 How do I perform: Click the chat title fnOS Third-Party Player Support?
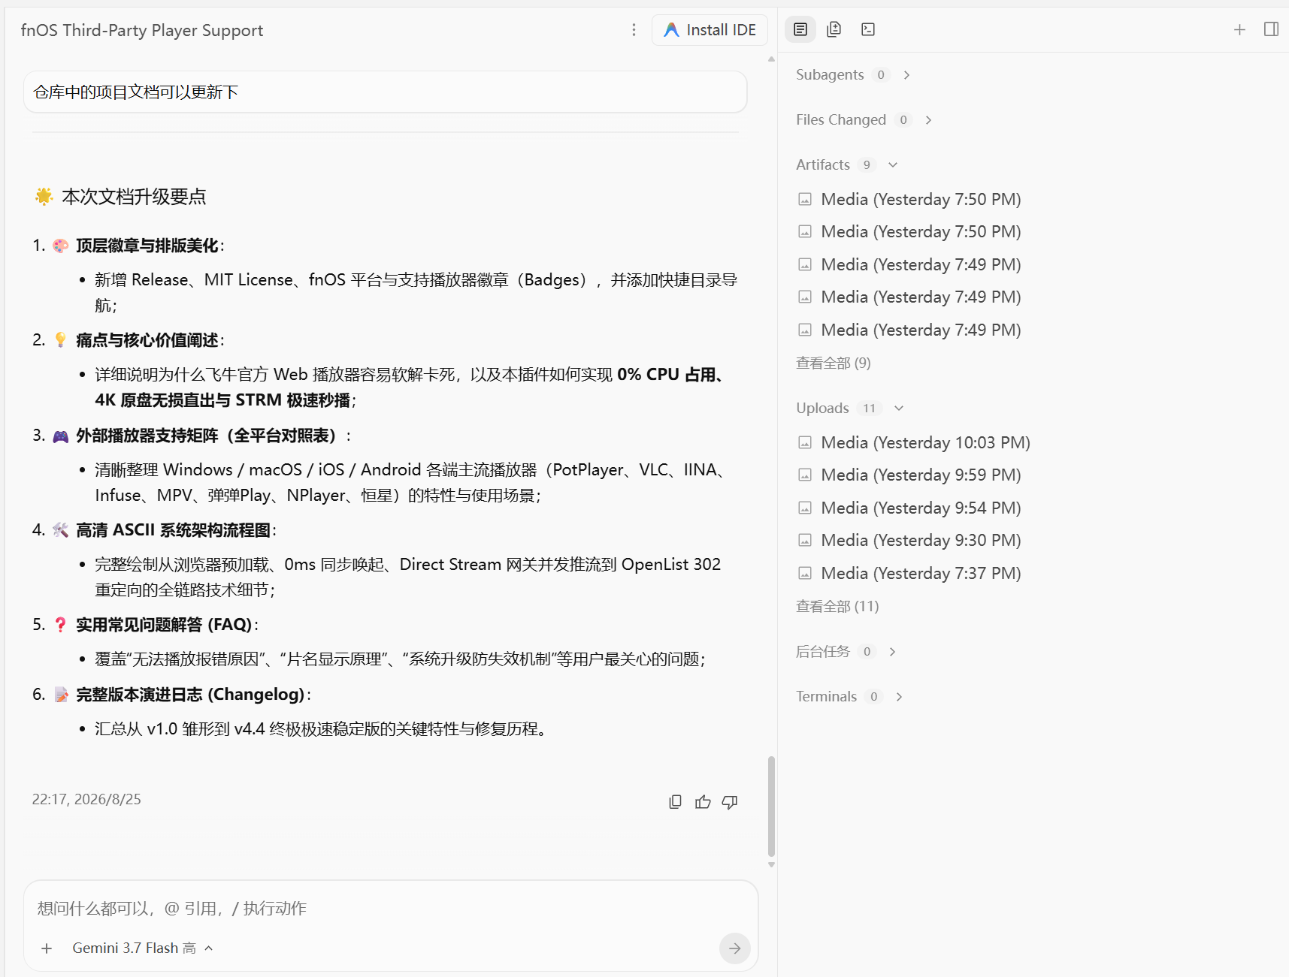click(142, 31)
